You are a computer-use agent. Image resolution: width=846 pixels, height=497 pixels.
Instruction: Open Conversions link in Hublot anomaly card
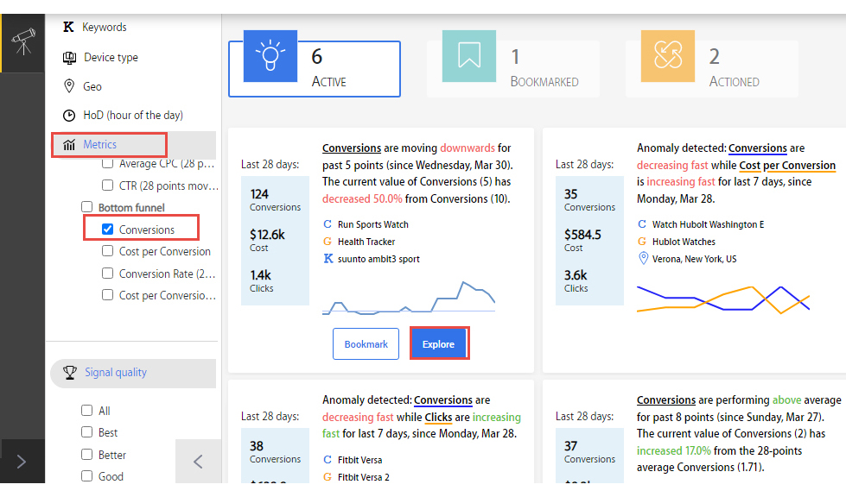click(x=758, y=148)
